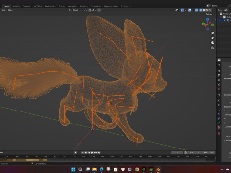Open the Material properties tab

219,127
